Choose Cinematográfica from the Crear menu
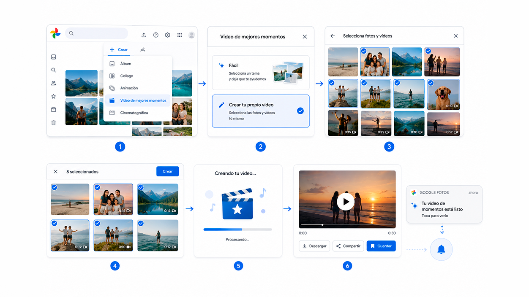The height and width of the screenshot is (297, 529). coord(138,113)
